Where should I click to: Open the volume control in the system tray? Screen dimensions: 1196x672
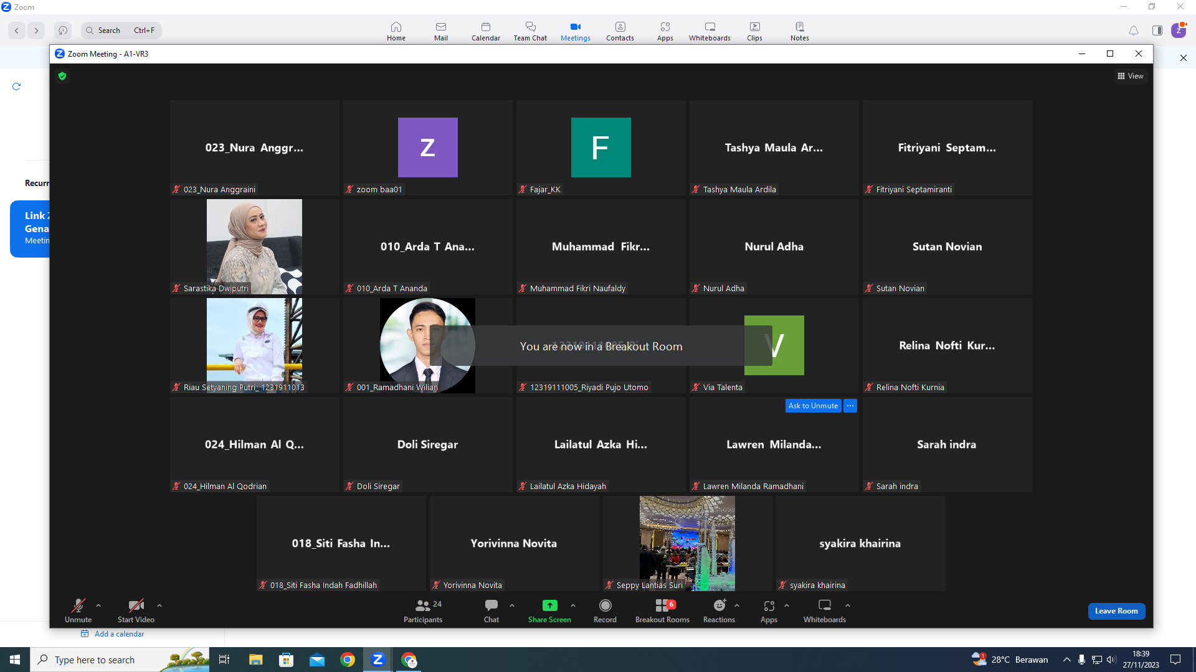tap(1111, 660)
